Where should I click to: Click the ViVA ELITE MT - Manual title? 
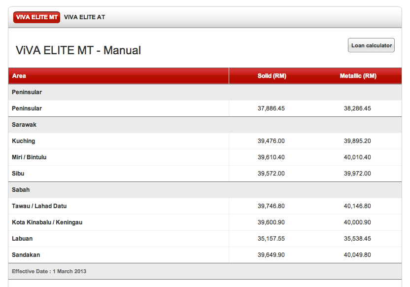tap(78, 50)
